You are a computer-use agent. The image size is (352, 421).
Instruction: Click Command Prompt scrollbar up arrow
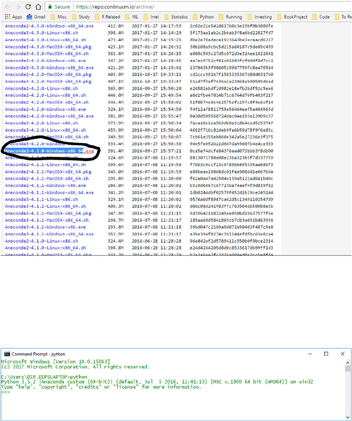348,363
